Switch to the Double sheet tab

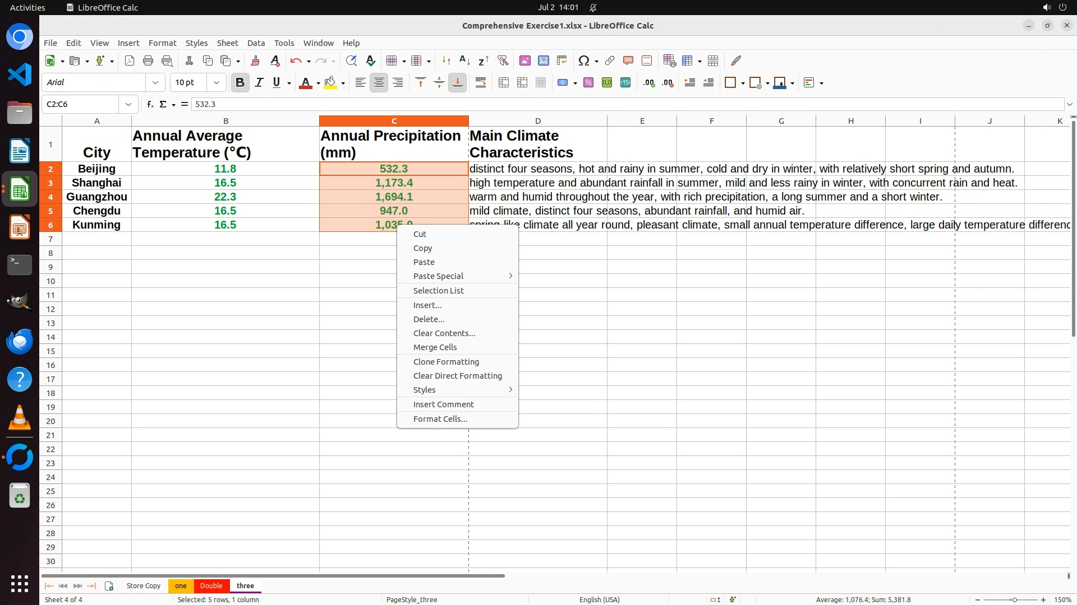211,585
